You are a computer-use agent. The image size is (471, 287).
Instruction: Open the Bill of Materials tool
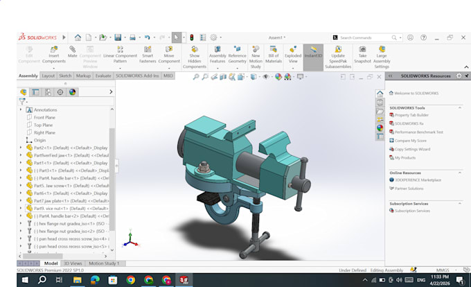274,55
